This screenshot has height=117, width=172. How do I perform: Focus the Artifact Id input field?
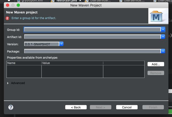pyautogui.click(x=92, y=37)
